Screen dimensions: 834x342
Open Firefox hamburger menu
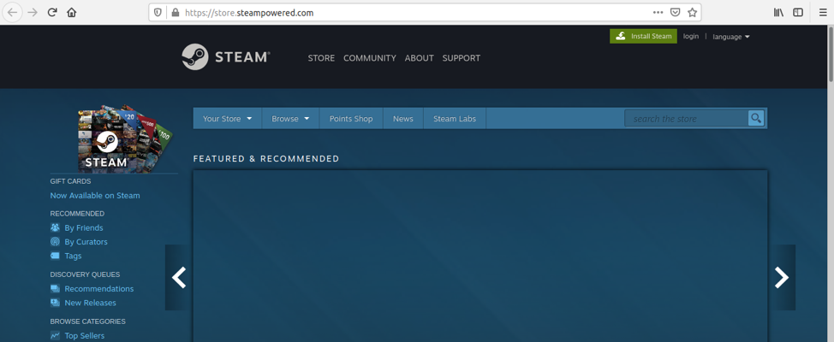[x=822, y=12]
